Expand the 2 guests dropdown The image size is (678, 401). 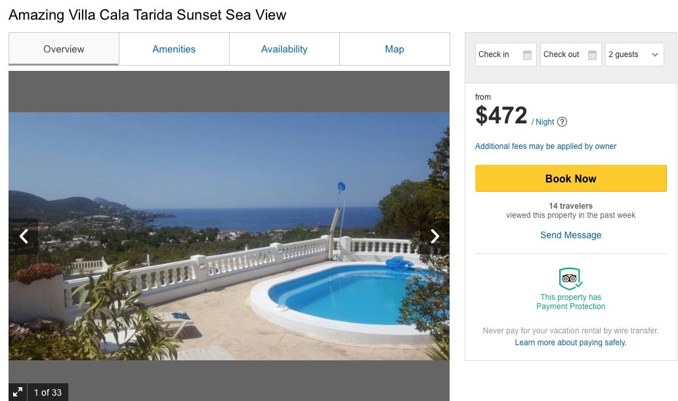pos(634,54)
